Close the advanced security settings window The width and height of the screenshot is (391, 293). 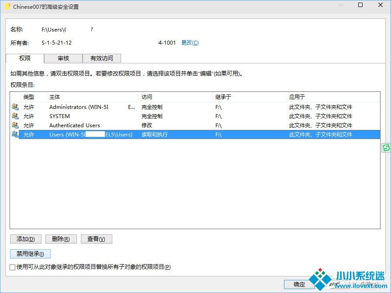(381, 5)
